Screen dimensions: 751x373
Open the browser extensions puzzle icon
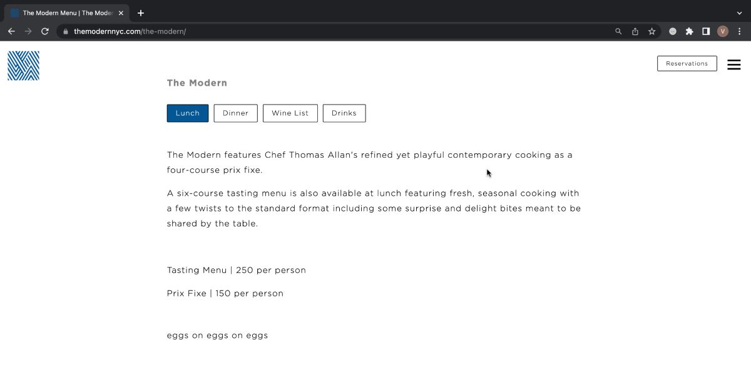pos(688,31)
